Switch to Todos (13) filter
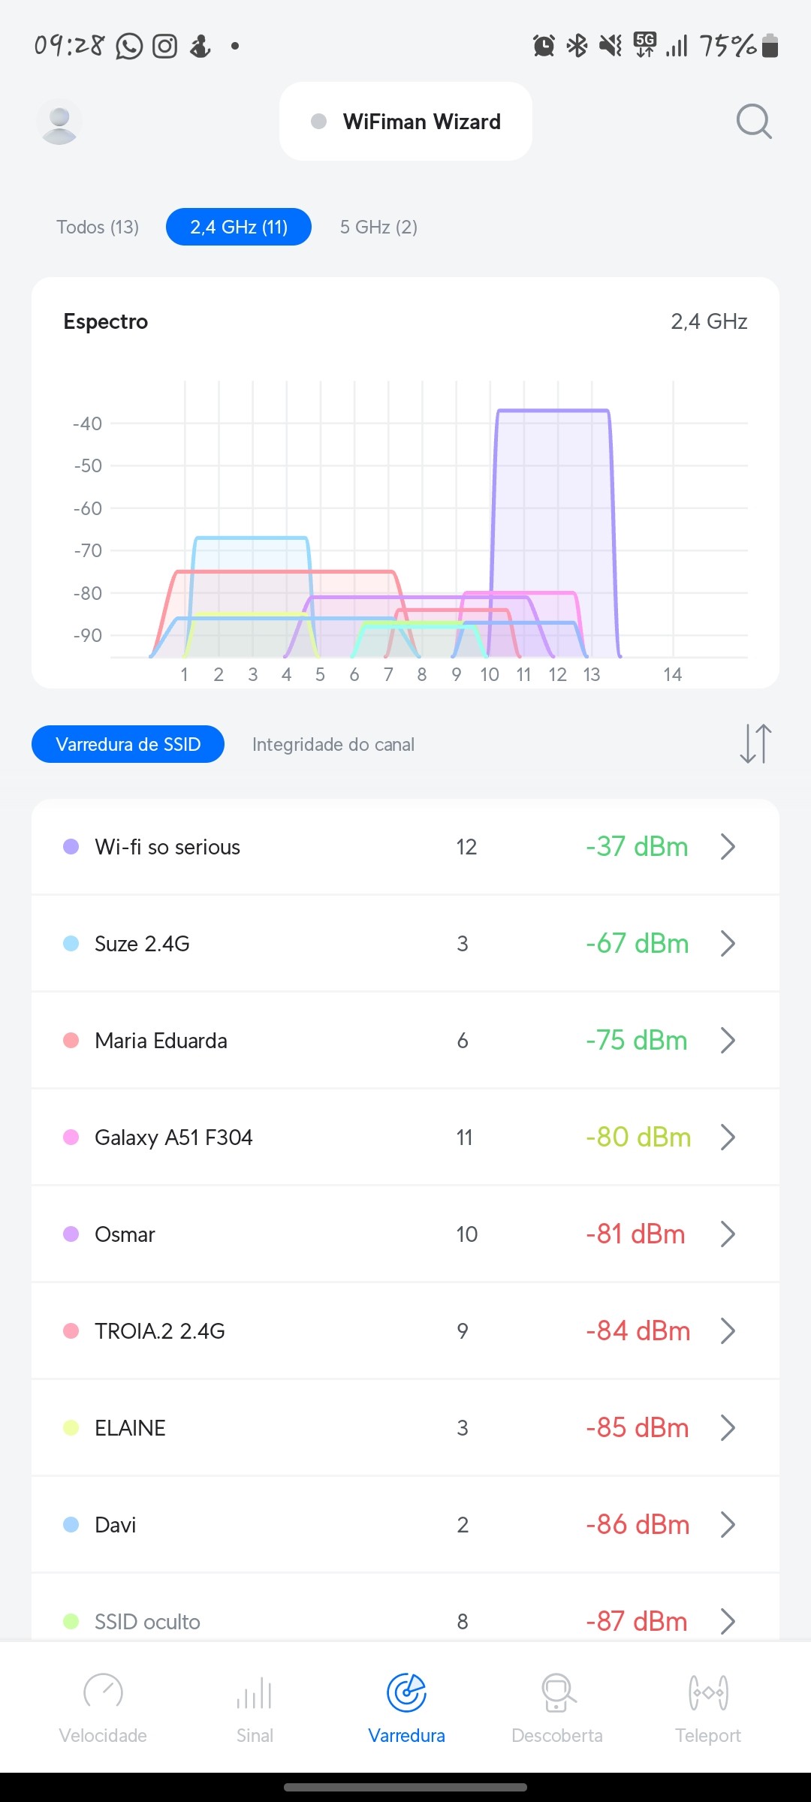Viewport: 811px width, 1802px height. (x=98, y=227)
